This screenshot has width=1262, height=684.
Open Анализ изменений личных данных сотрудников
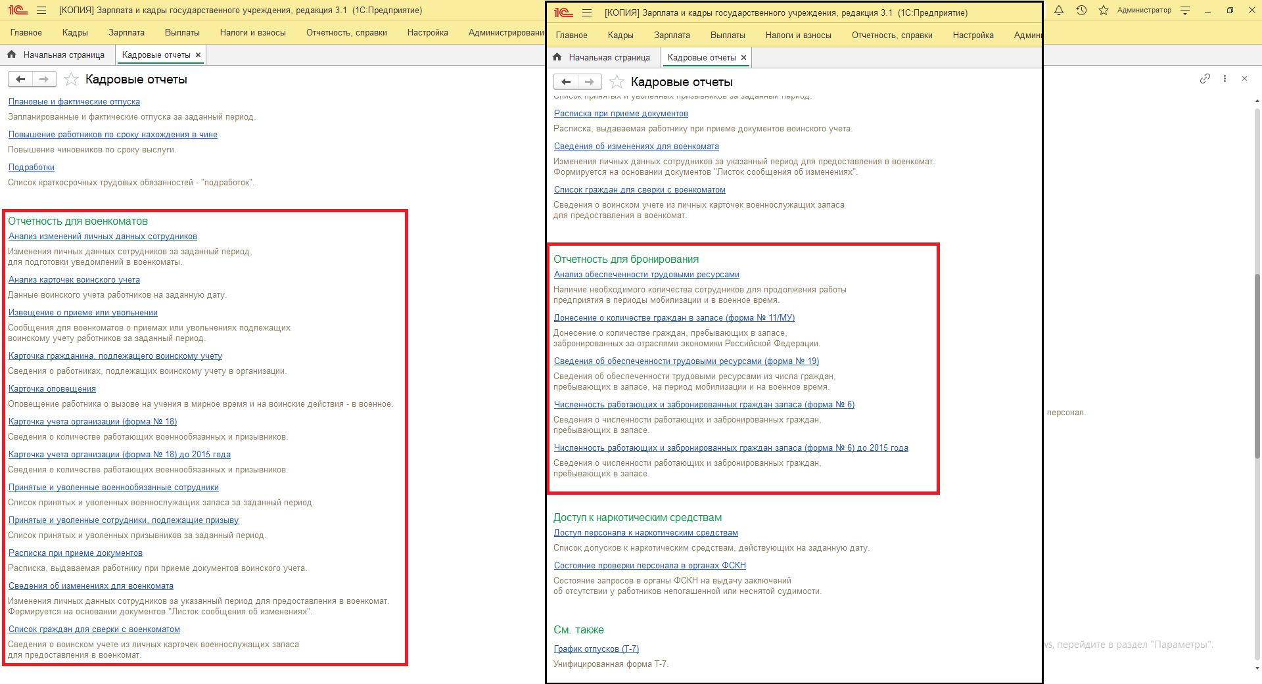click(103, 237)
